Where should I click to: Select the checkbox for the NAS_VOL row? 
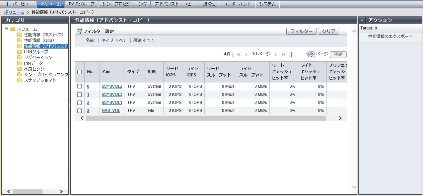(x=79, y=111)
